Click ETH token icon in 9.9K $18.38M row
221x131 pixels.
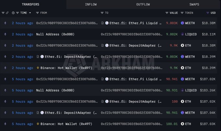pos(182,46)
